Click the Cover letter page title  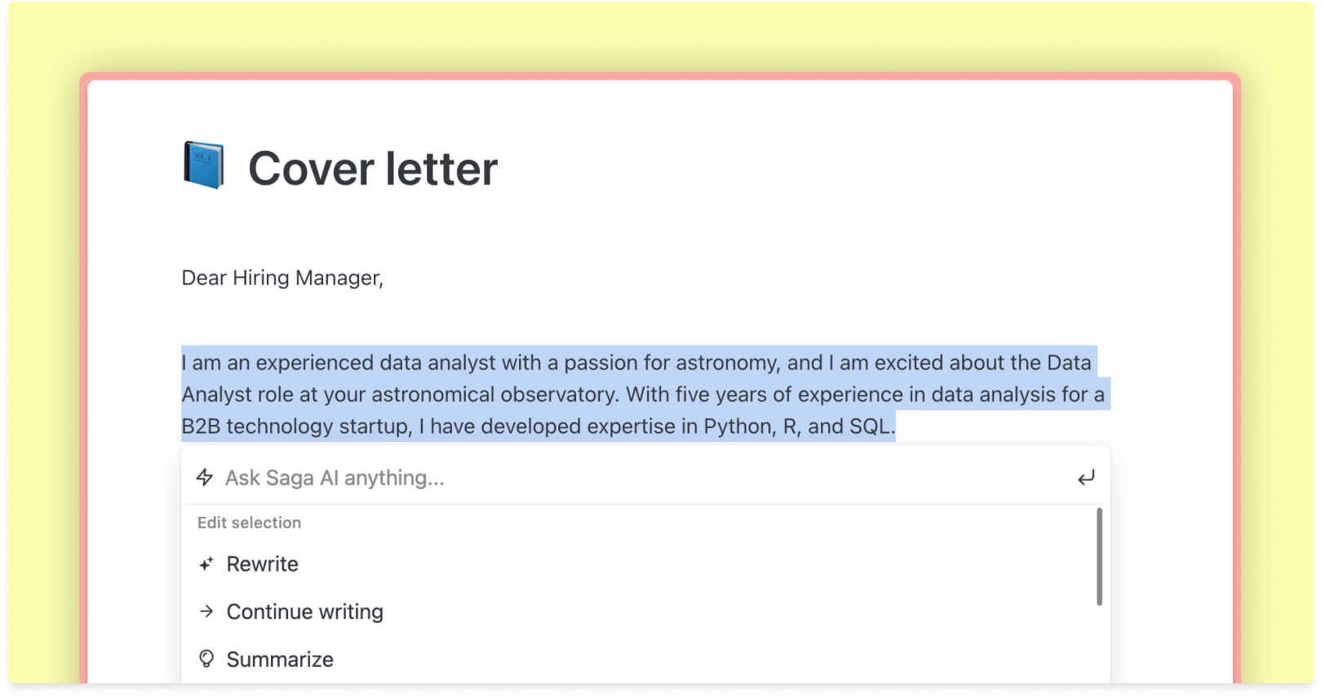[372, 169]
